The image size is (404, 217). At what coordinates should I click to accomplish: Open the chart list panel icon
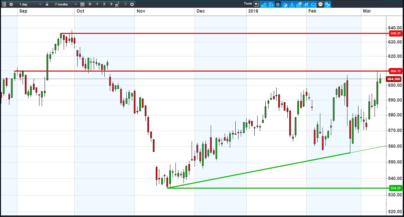click(x=4, y=4)
